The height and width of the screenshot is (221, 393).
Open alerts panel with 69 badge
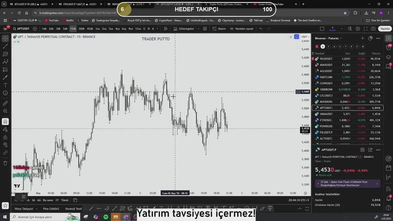coord(388,48)
